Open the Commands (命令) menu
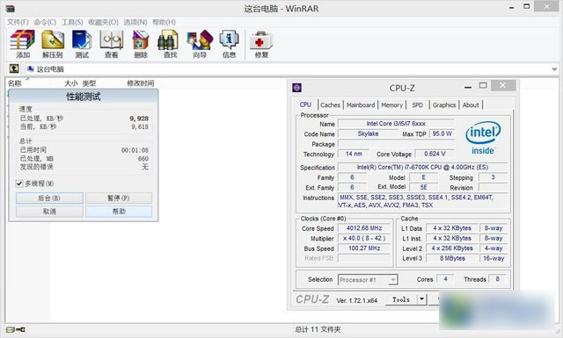 (45, 22)
